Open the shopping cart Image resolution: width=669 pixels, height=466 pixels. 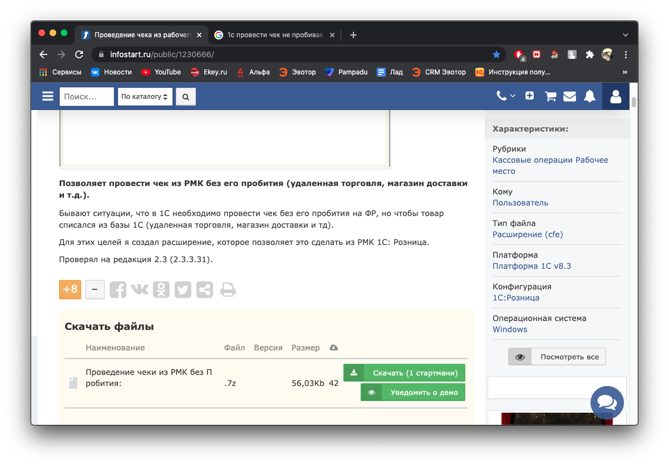(x=550, y=96)
